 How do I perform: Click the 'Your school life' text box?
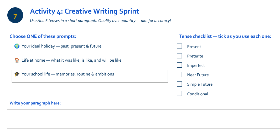tap(90, 76)
